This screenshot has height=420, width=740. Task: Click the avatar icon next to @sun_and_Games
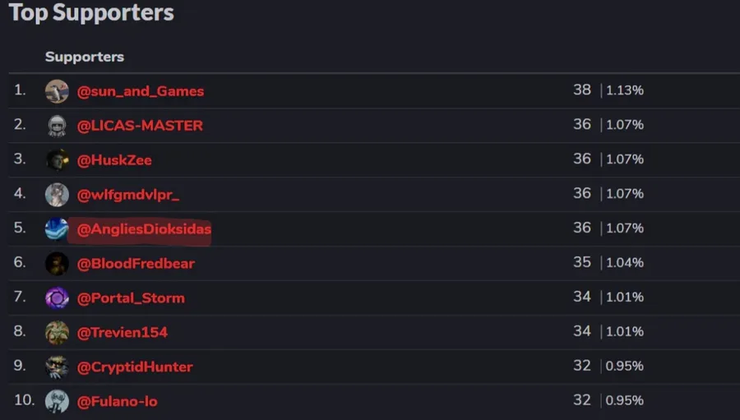57,91
